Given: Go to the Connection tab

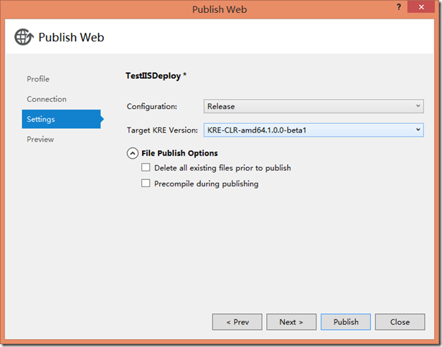Looking at the screenshot, I should (47, 99).
